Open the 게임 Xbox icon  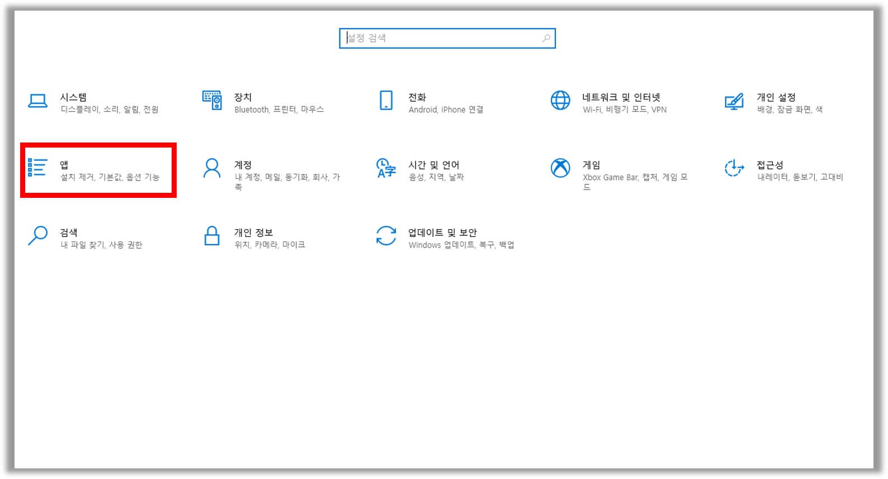tap(560, 168)
